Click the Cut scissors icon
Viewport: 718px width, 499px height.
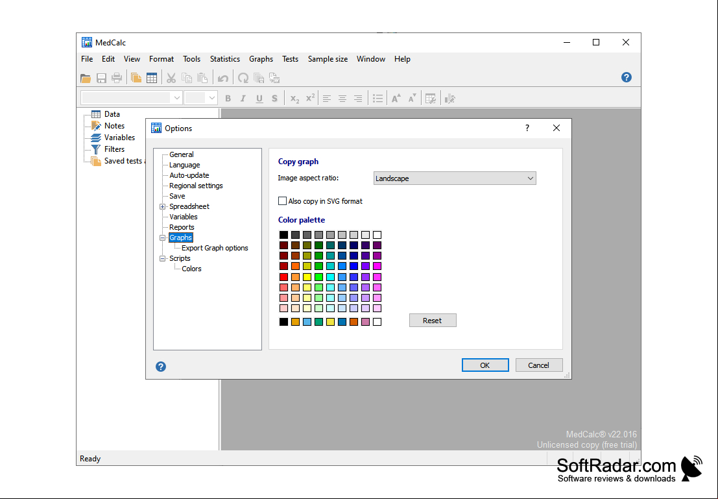coord(171,79)
